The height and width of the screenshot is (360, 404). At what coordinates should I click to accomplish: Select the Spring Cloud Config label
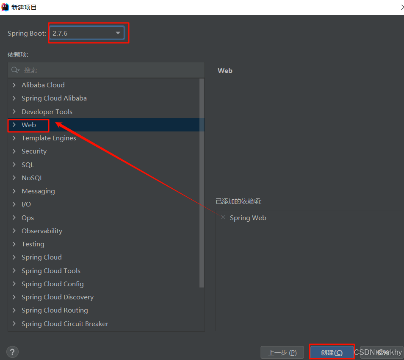(x=53, y=284)
